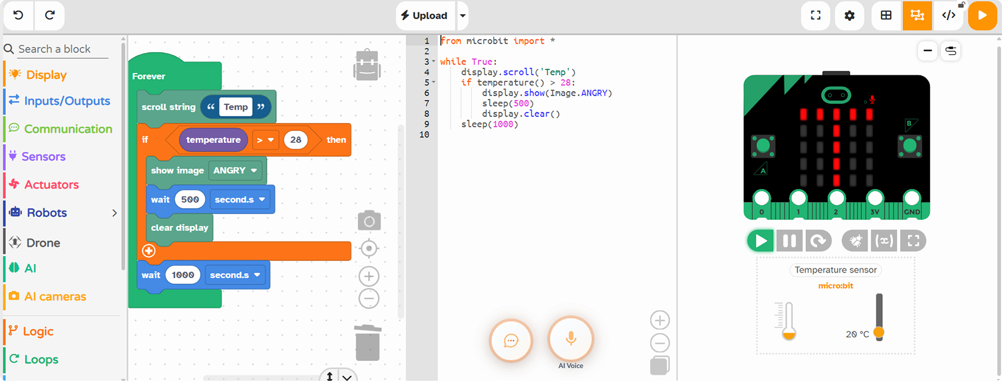Collapse the if temperature code fold
Viewport: 1002px width, 382px height.
tap(433, 82)
